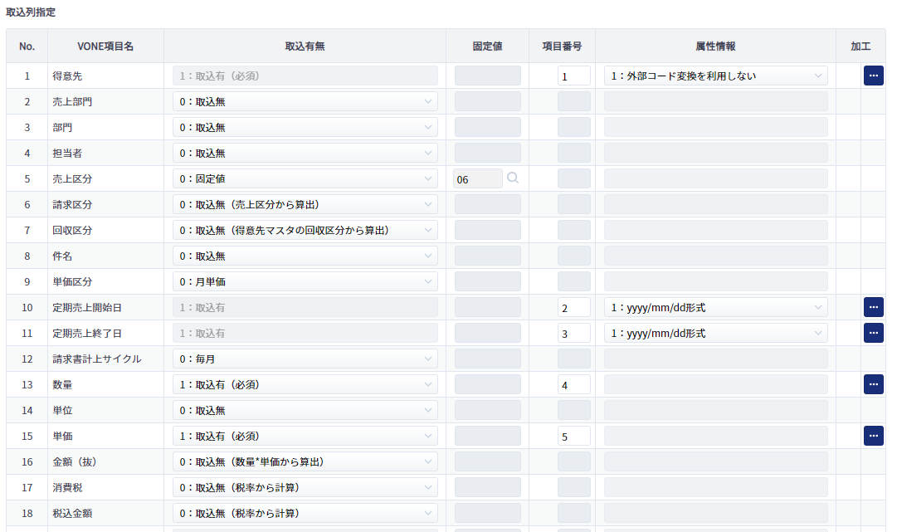Open 回収区分 dropdown (得意先マスタ)
Screen dimensions: 897x532
(x=305, y=230)
